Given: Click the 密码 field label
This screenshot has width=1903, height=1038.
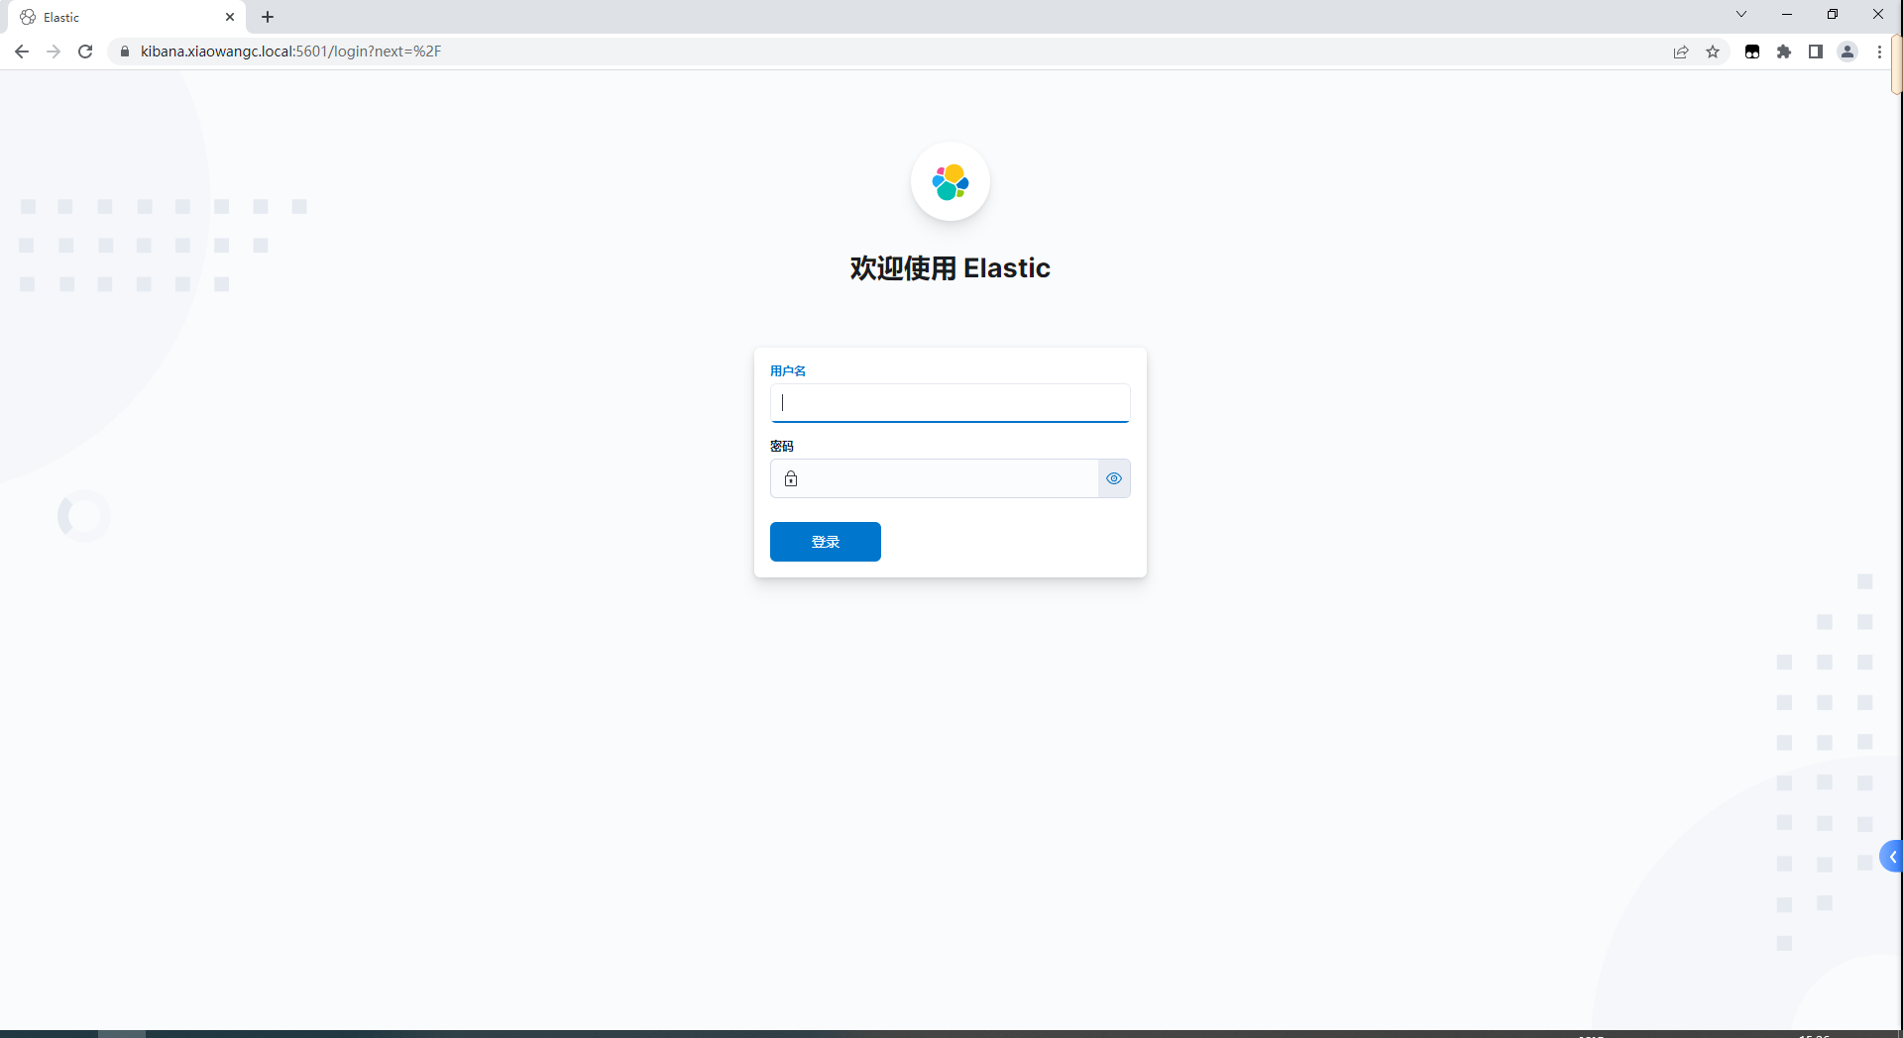Looking at the screenshot, I should (782, 447).
